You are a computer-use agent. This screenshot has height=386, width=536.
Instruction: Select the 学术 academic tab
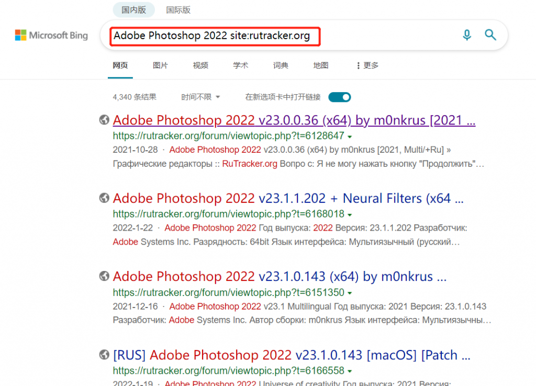click(x=241, y=65)
